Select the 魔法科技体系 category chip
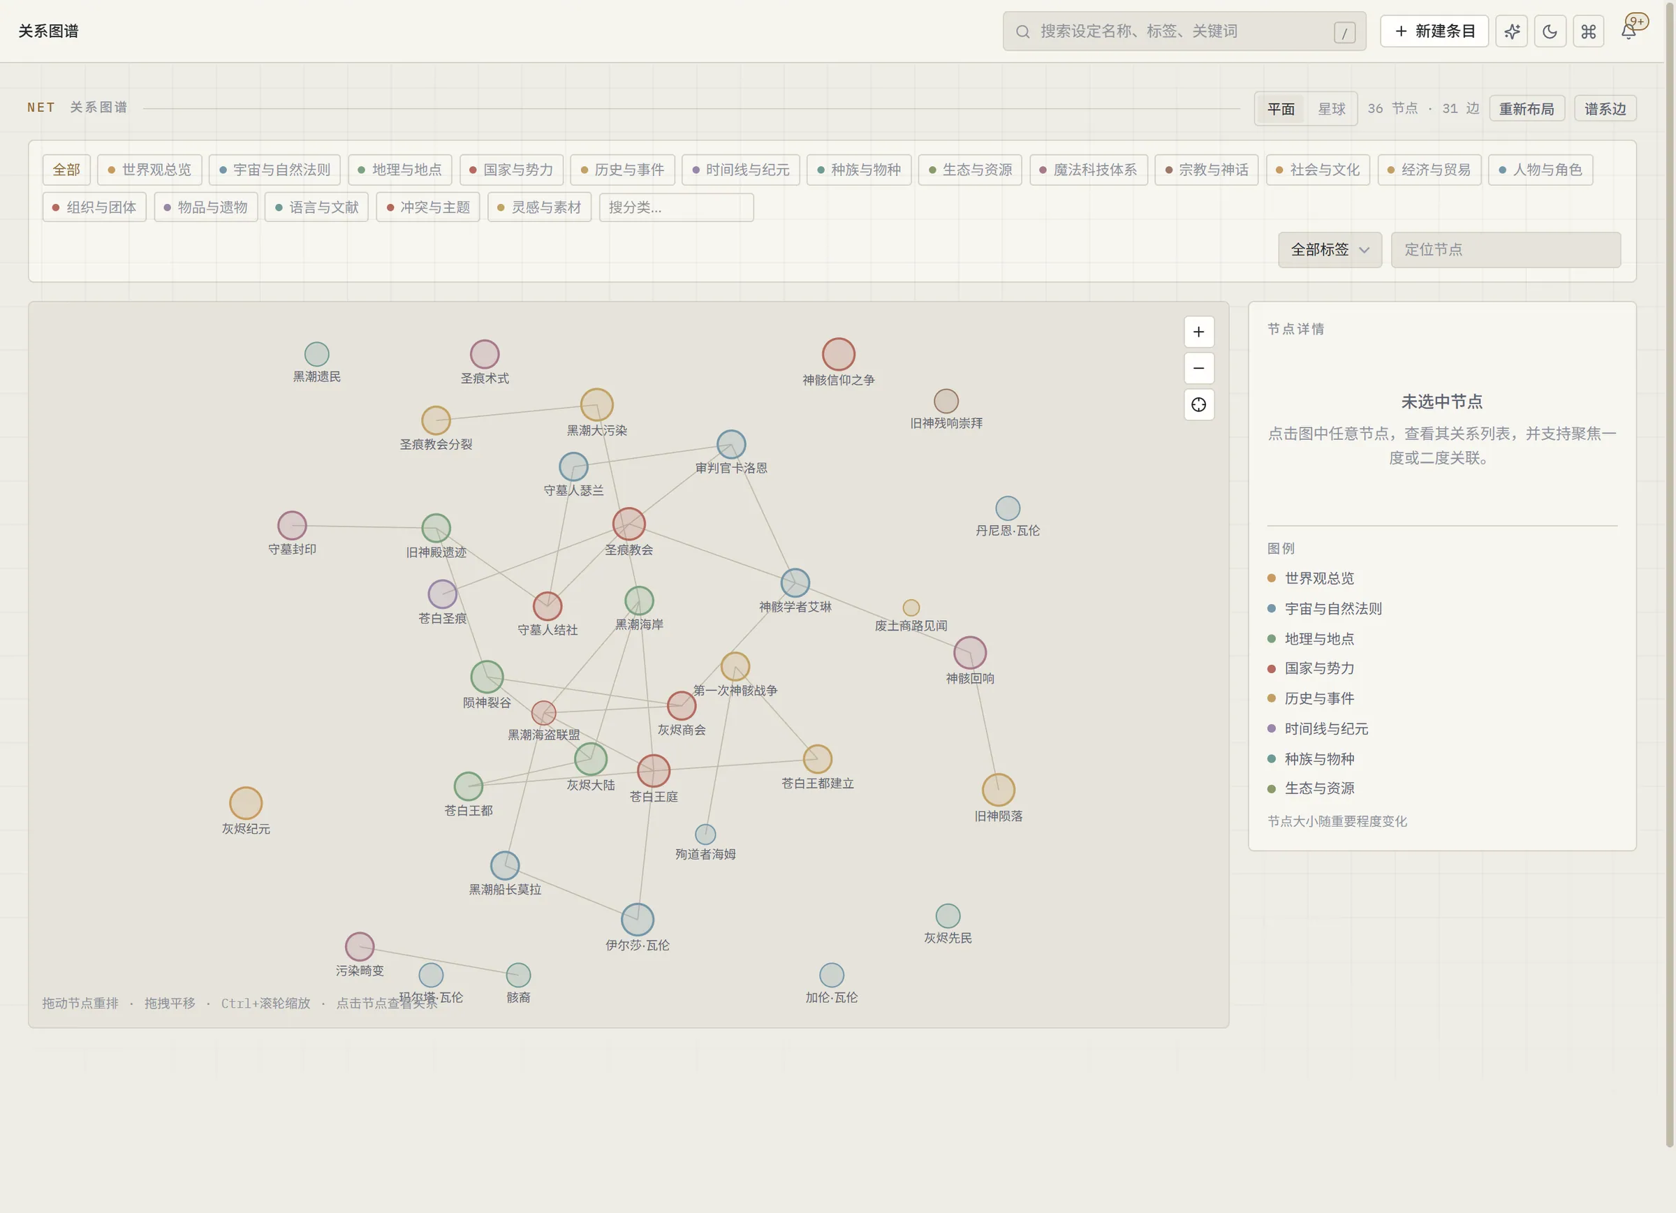The width and height of the screenshot is (1676, 1213). pos(1089,170)
